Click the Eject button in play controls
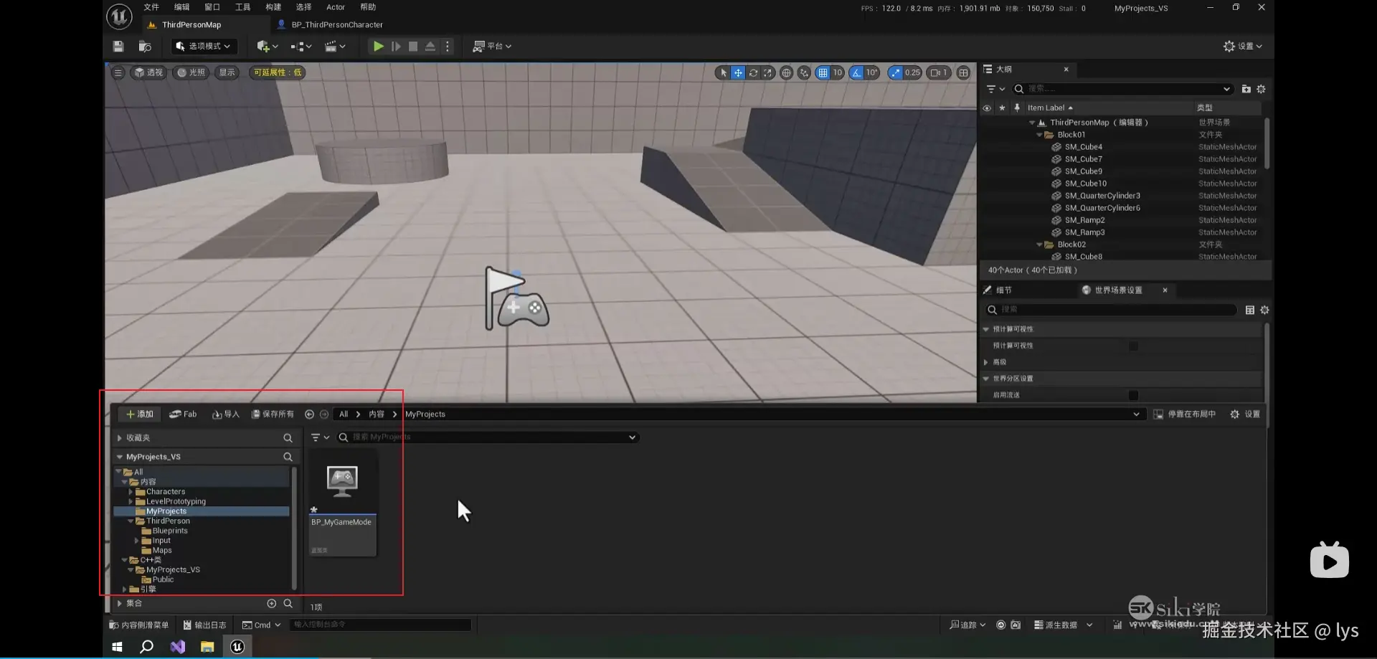1377x659 pixels. (430, 46)
